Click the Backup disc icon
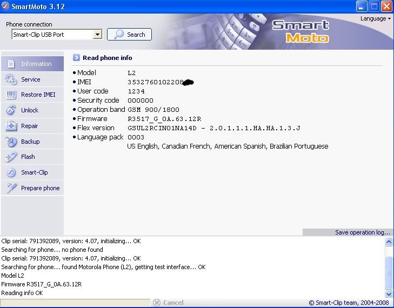The width and height of the screenshot is (394, 308). 11,142
